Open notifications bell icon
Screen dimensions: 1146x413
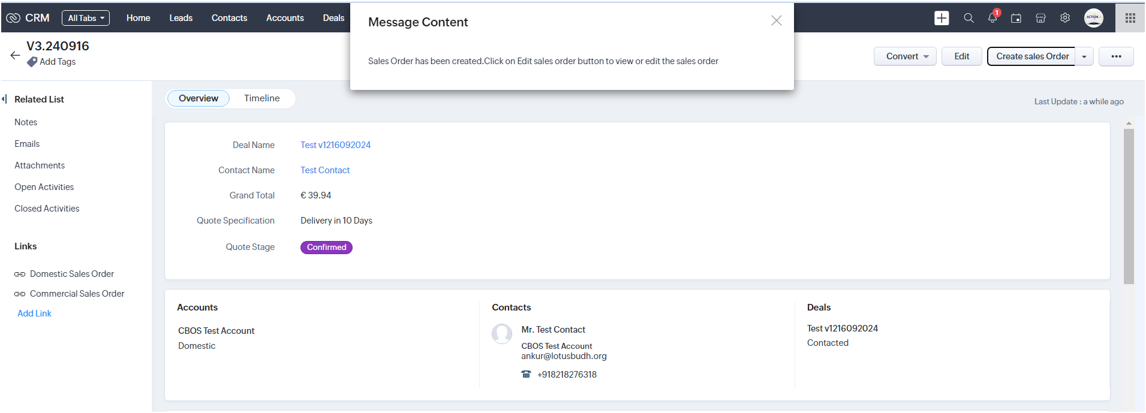point(992,18)
